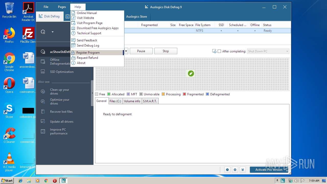Click the shutdown power icon near After completing

[214, 51]
